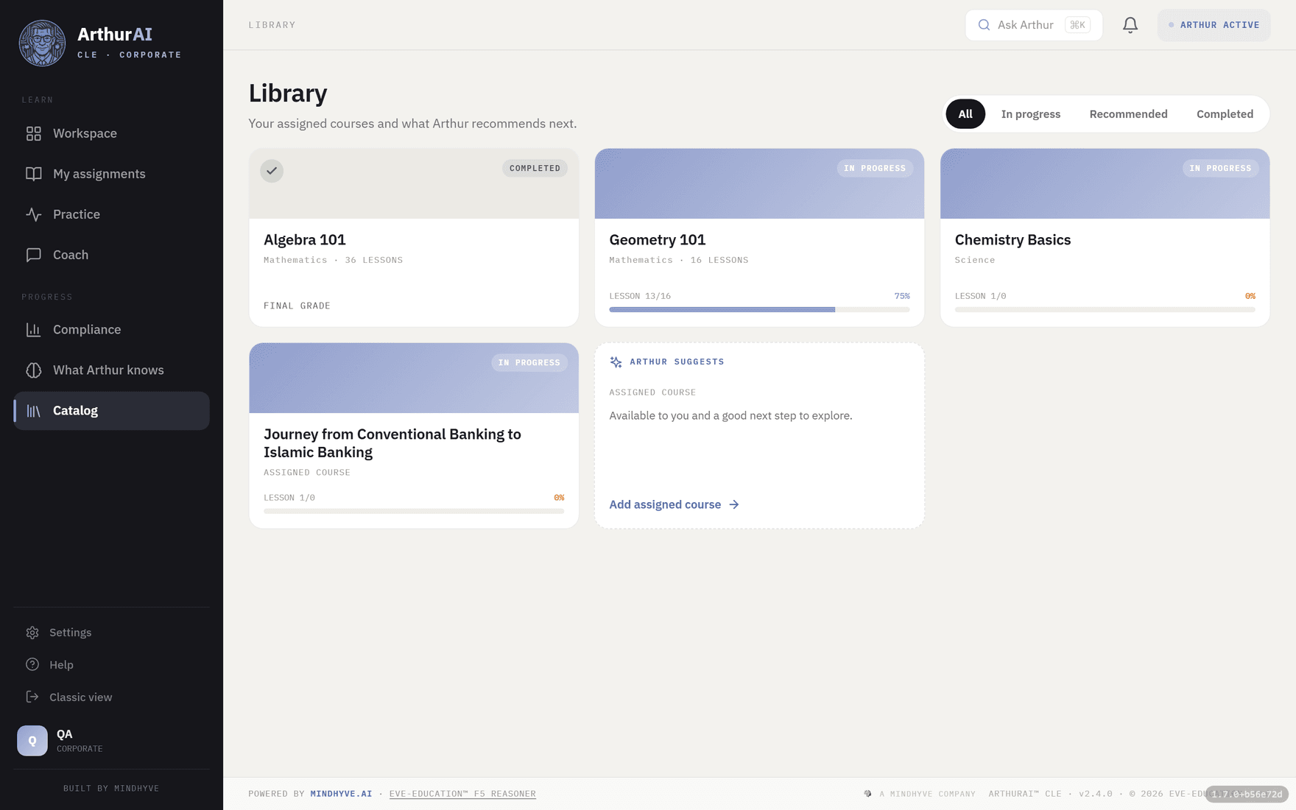Click the Algebra 101 completed checkmark
The height and width of the screenshot is (810, 1296).
coord(272,171)
